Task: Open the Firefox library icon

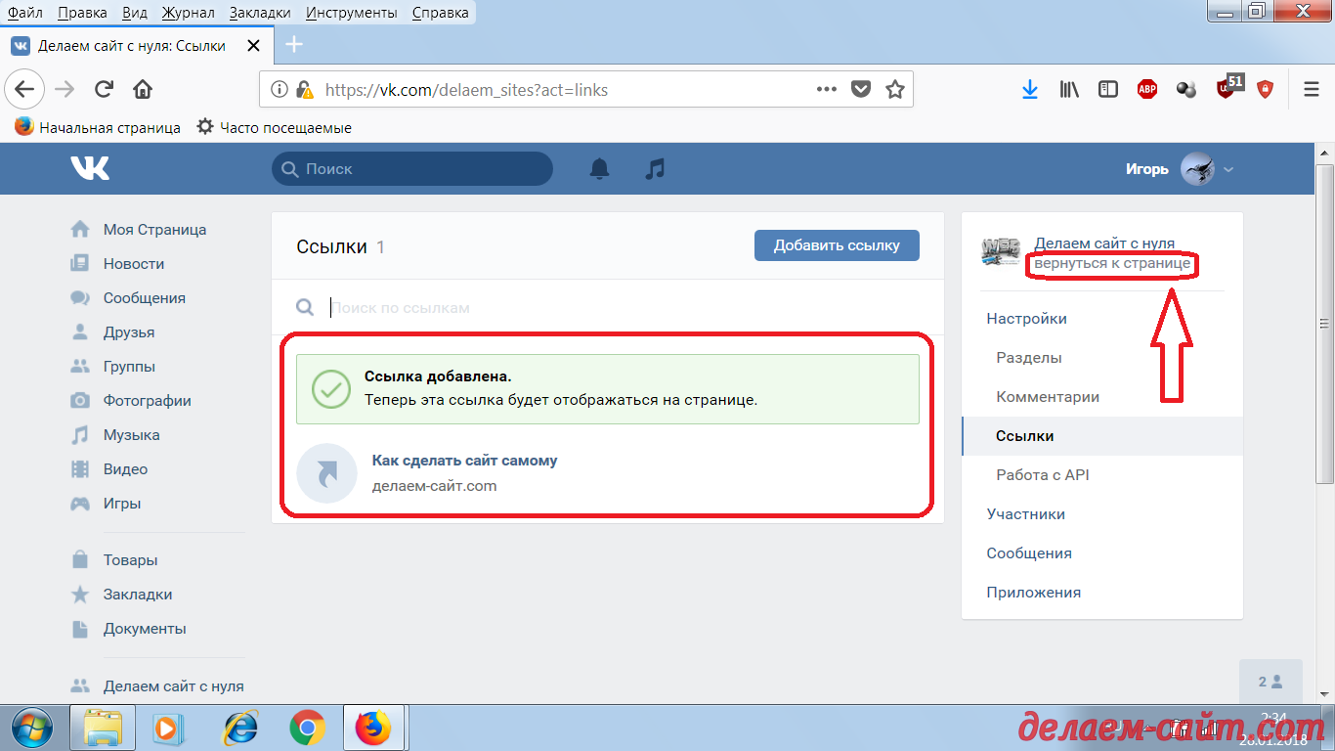Action: tap(1069, 90)
